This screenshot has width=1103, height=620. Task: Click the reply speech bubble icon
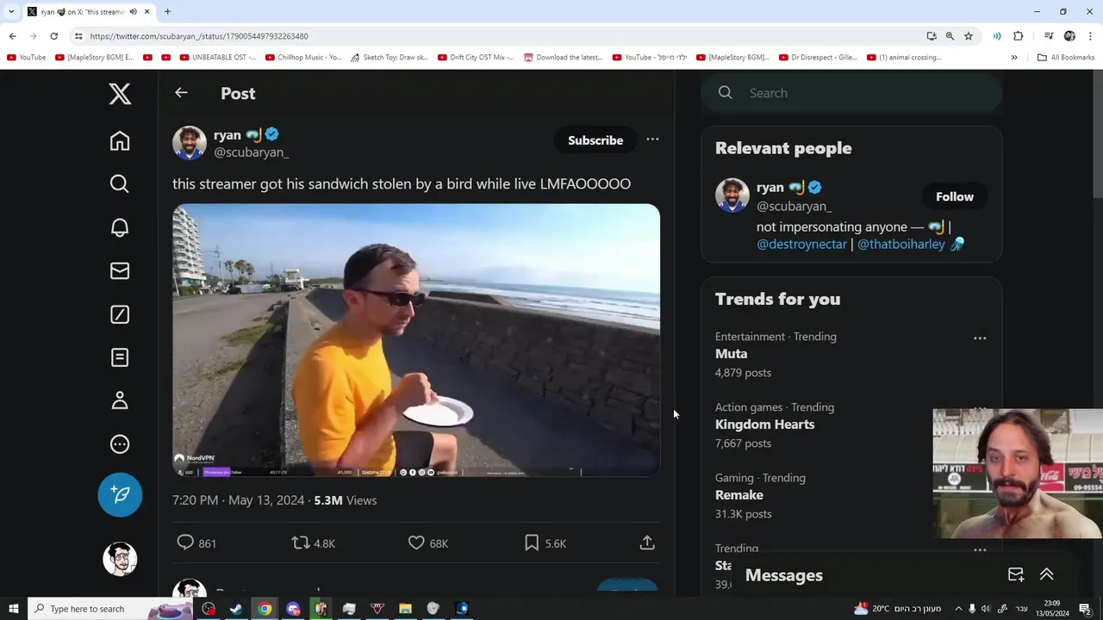(185, 542)
